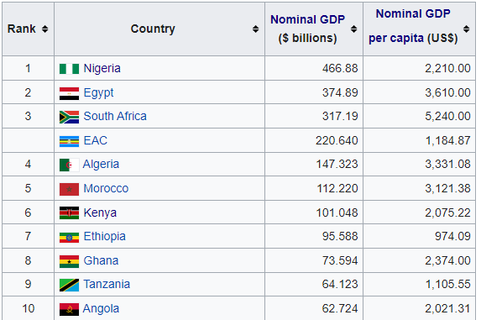Click the Kenya flag icon
481x320 pixels.
point(69,213)
